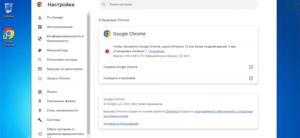Open the external link icon for Справка Google Chrome
Viewport: 300px width, 138px height.
point(251,67)
